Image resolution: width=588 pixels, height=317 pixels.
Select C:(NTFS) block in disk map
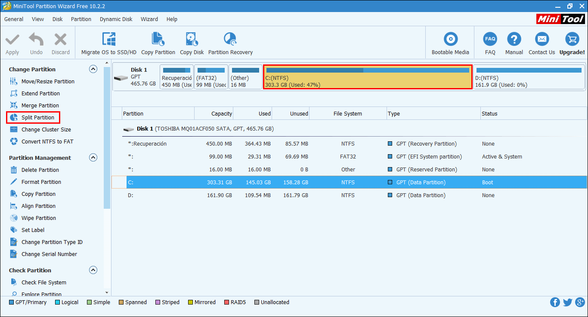[x=368, y=77]
